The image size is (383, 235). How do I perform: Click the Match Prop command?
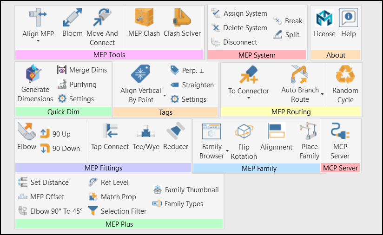[x=112, y=197]
